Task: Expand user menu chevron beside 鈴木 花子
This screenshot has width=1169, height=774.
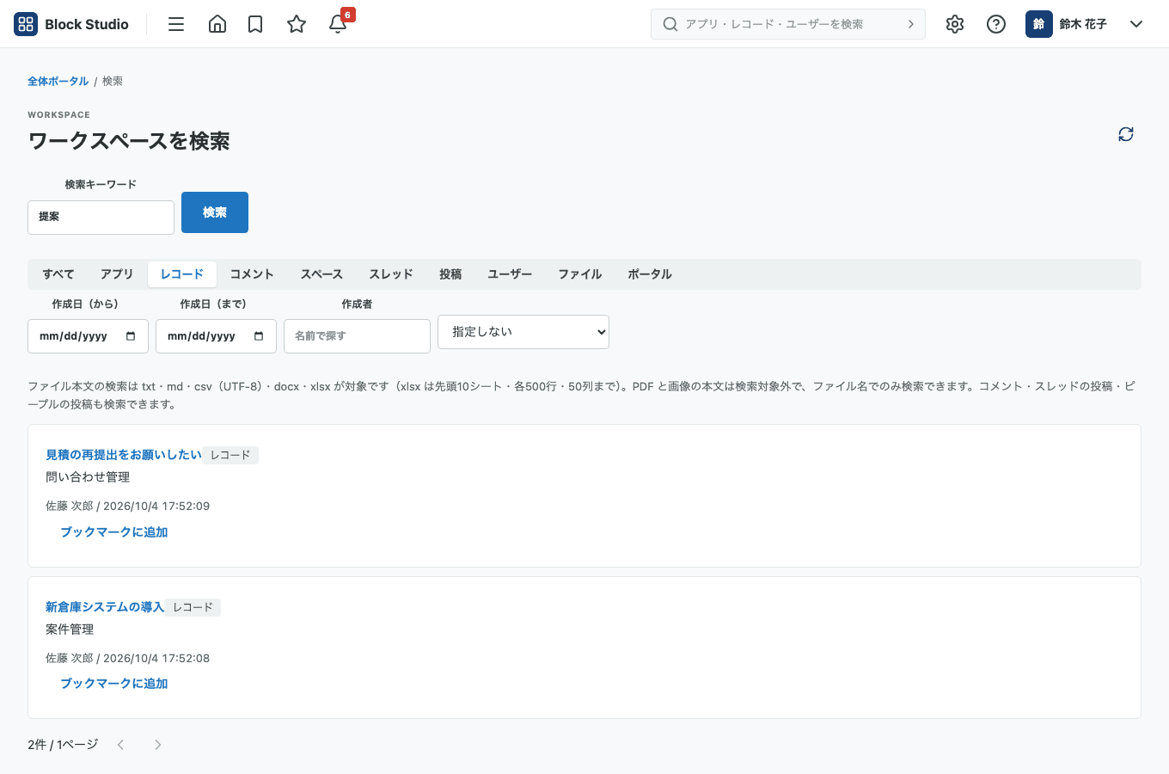Action: 1136,24
